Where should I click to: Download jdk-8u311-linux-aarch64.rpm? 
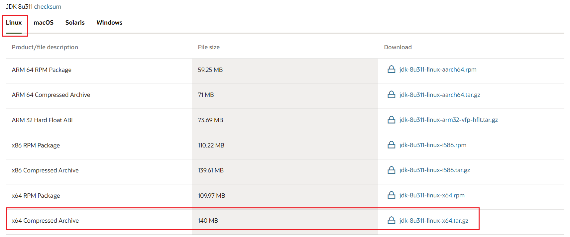coord(438,70)
